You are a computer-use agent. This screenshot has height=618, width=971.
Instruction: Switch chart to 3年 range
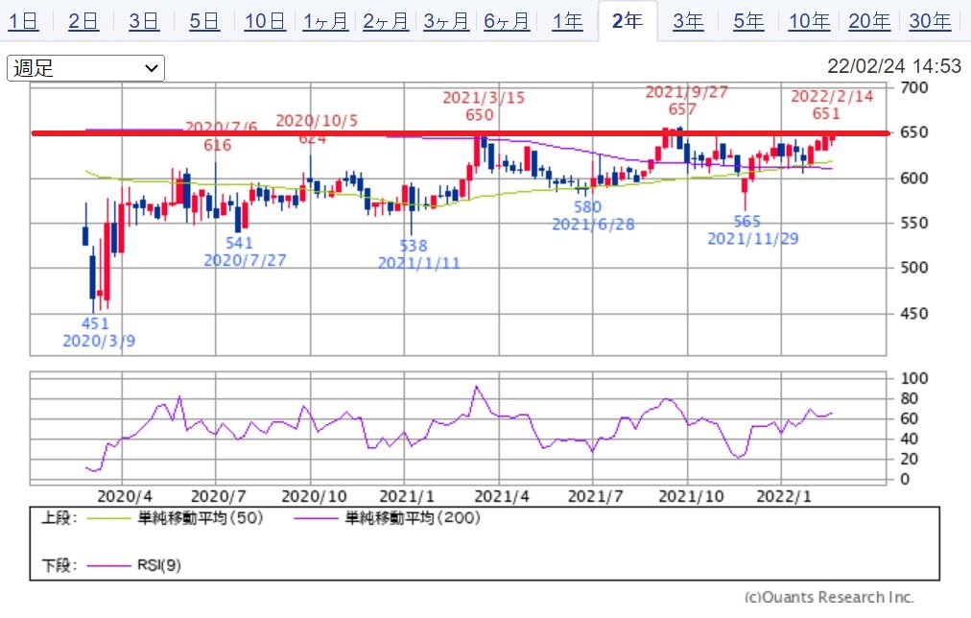pos(688,22)
